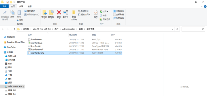The width and height of the screenshot is (207, 96).
Task: Click the Paste icon in the ribbon
Action: 19,12
